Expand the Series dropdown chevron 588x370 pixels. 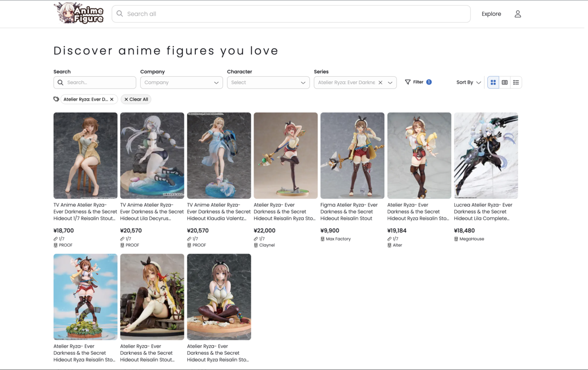point(390,82)
